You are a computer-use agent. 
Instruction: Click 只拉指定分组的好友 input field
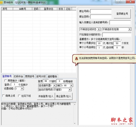(x=117, y=35)
